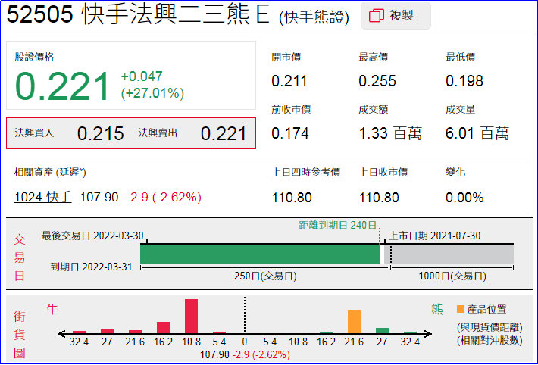
Task: Click the 變化 value 0.00%
Action: pos(464,198)
